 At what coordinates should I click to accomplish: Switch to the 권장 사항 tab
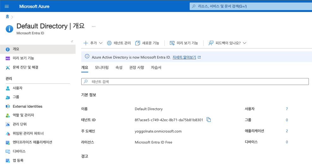point(137,68)
